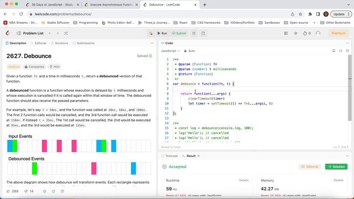Click the green Solution button
The image size is (354, 199).
click(x=336, y=167)
